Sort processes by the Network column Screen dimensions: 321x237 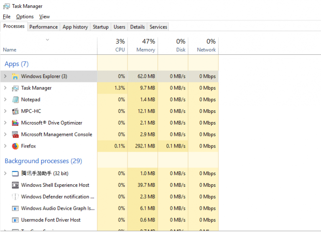203,46
